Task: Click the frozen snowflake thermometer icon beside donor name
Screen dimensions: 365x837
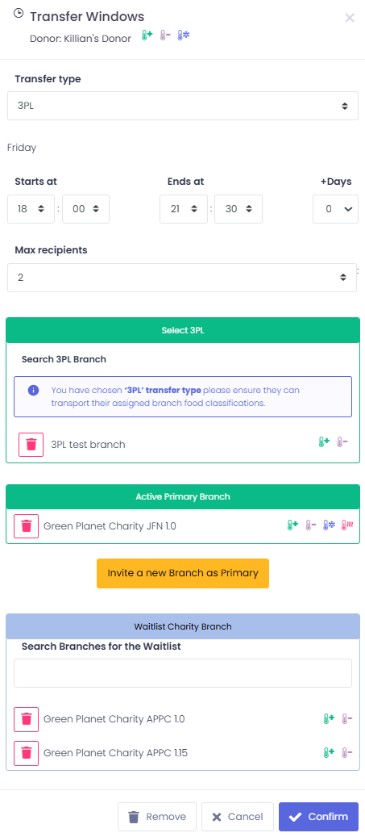Action: point(183,36)
